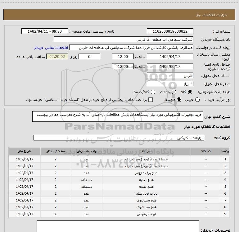Click the request creator field عبدالرضا بانشی

pos(131,48)
